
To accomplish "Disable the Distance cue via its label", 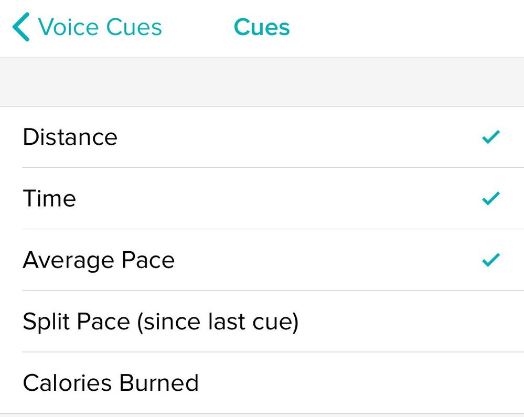I will [x=70, y=137].
